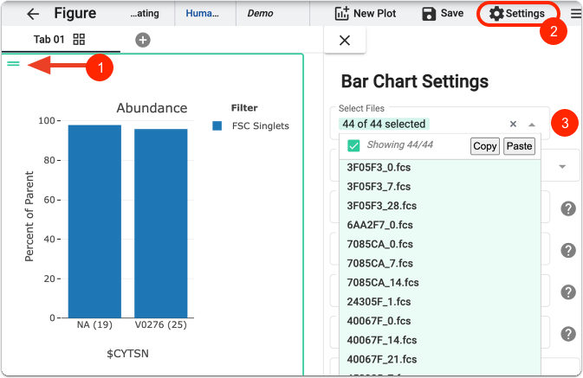Image resolution: width=583 pixels, height=378 pixels.
Task: Add a new tab with plus icon
Action: point(143,40)
